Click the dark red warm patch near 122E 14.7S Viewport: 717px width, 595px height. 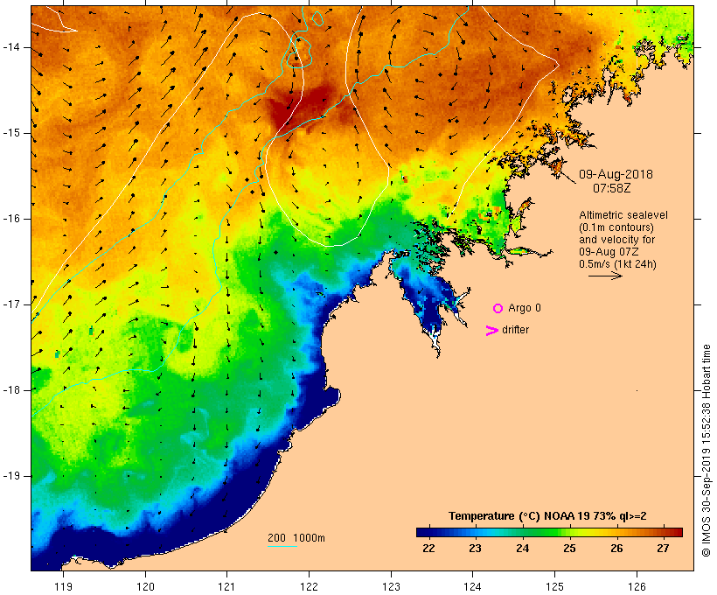302,106
